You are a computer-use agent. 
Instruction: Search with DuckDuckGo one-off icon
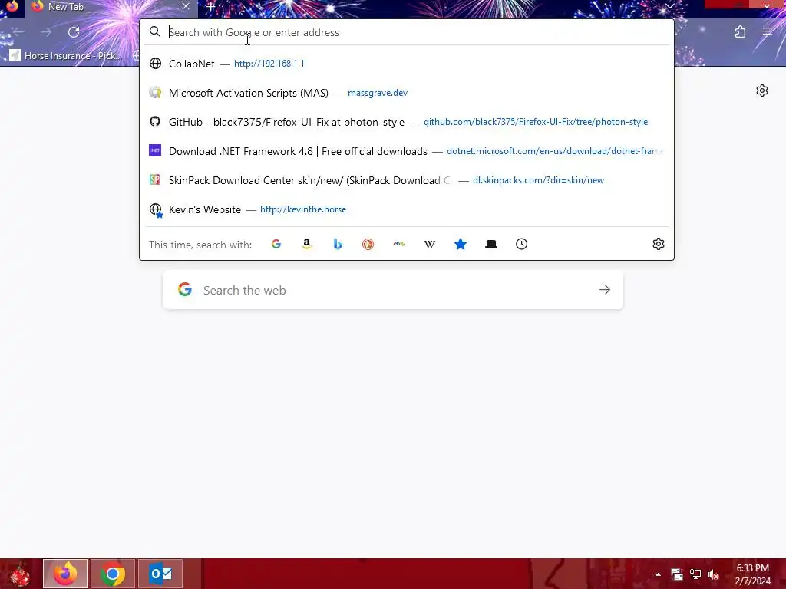[x=368, y=245]
